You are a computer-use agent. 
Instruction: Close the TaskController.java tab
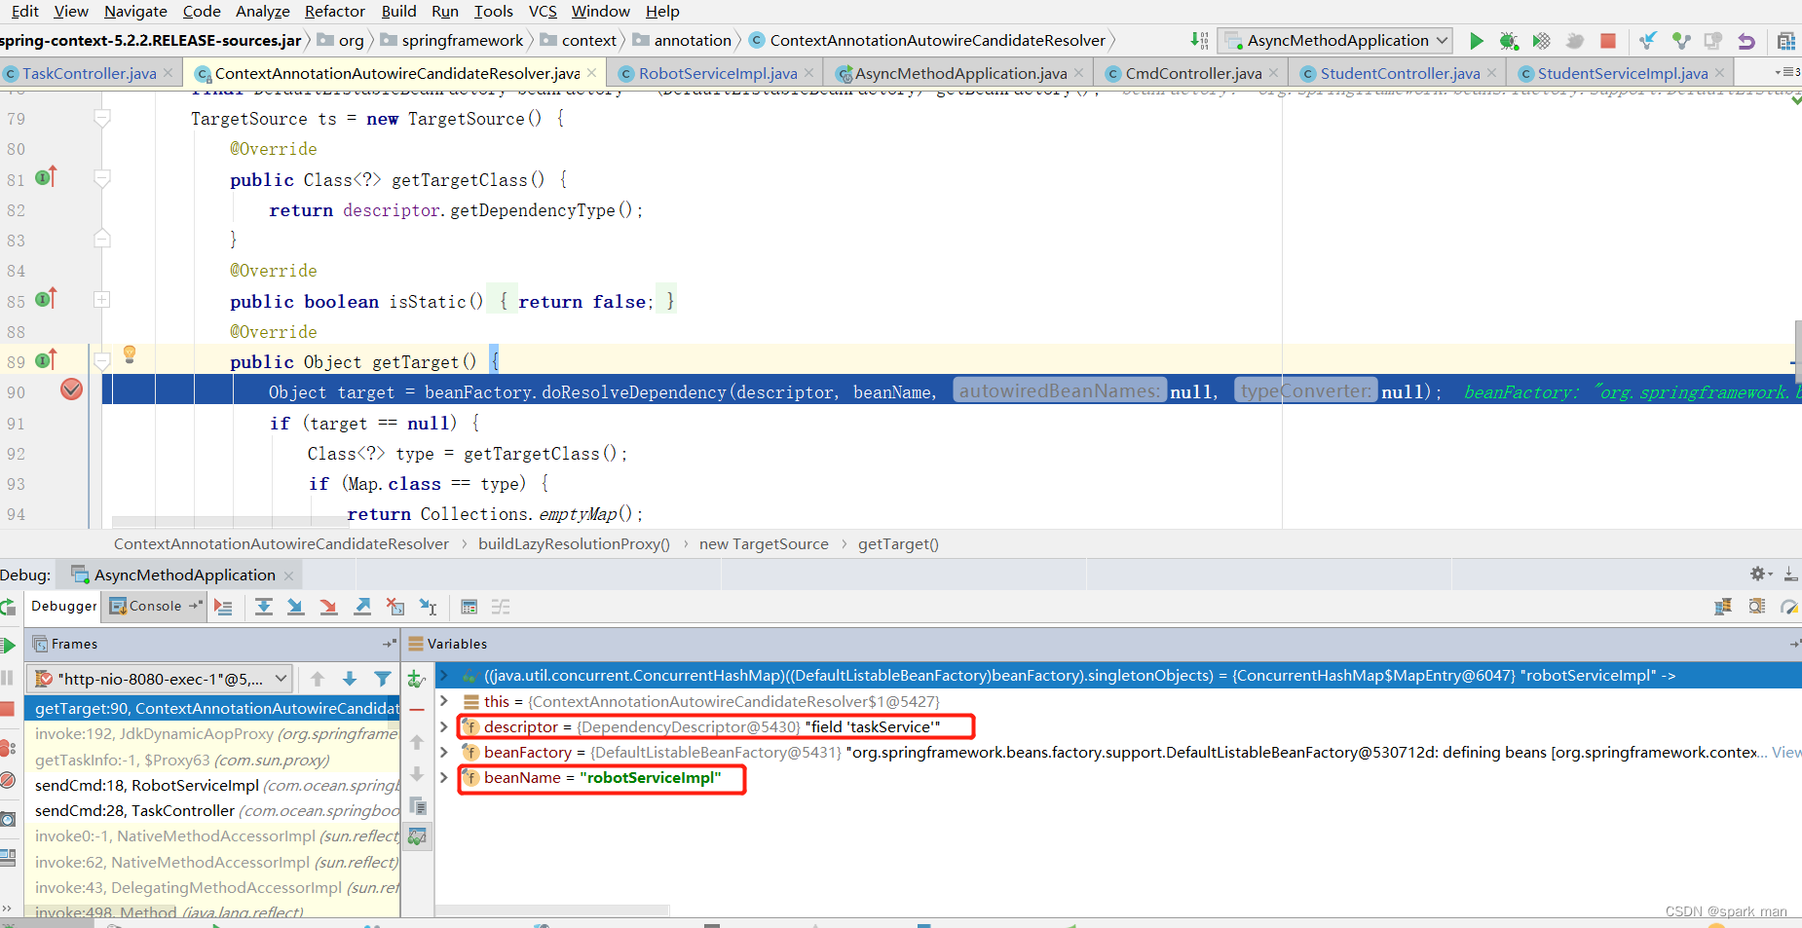tap(169, 73)
